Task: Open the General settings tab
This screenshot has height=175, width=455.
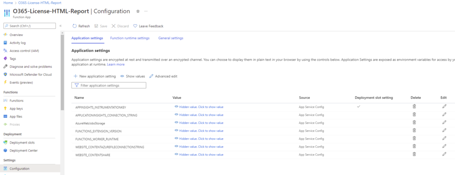Action: [171, 38]
